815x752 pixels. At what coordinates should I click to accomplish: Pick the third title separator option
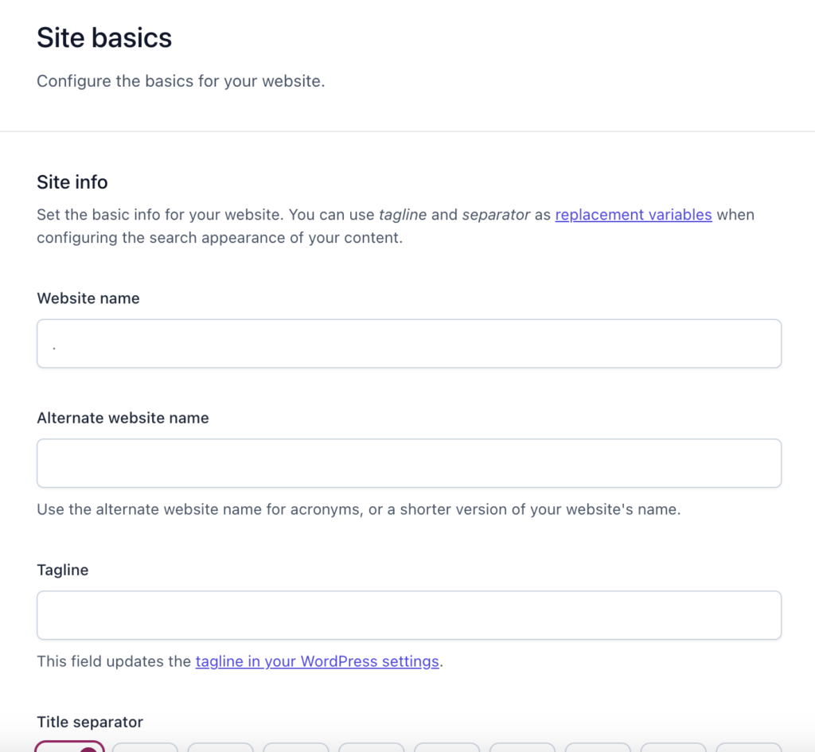(x=220, y=747)
